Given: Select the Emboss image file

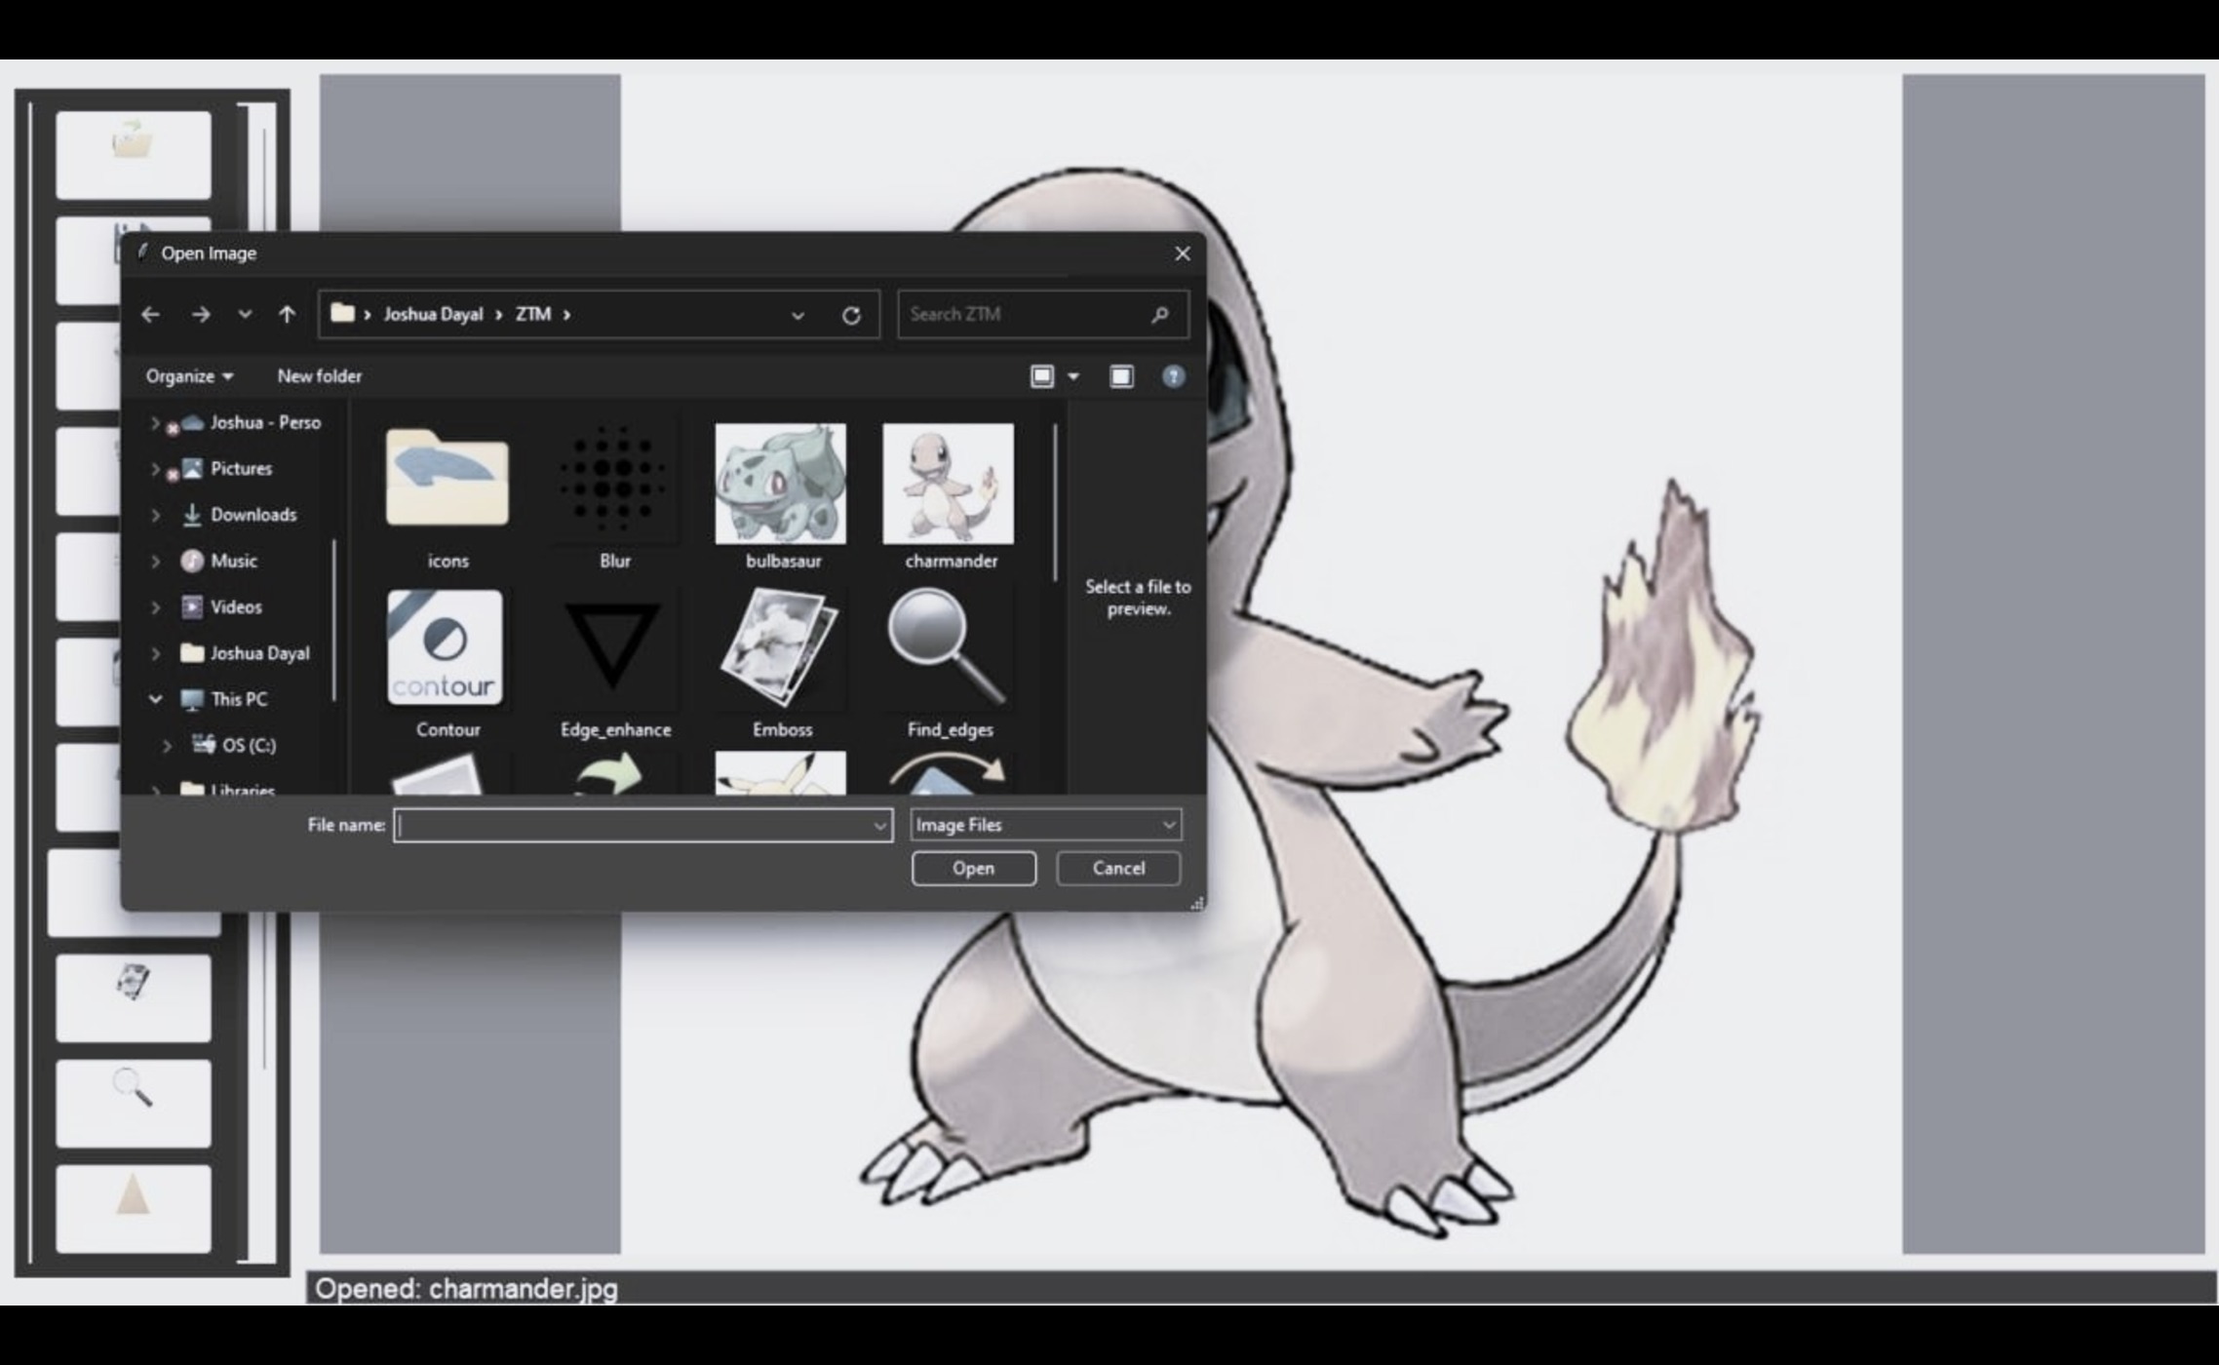Looking at the screenshot, I should pos(782,663).
